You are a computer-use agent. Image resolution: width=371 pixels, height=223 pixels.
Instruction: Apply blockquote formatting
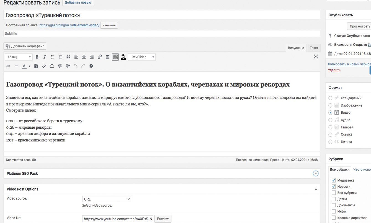pyautogui.click(x=68, y=57)
